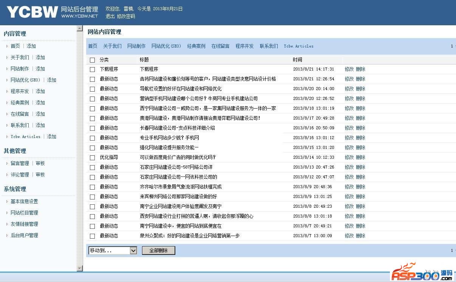Click the arrow bullet beside 友情链接管理
This screenshot has width=456, height=282.
[x=7, y=224]
